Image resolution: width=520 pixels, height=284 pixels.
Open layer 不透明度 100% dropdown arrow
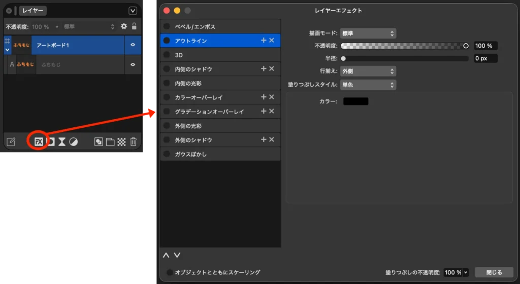click(57, 26)
